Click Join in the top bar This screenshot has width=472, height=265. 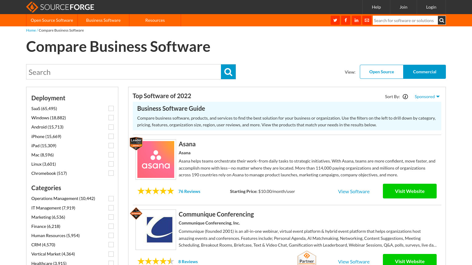click(403, 7)
